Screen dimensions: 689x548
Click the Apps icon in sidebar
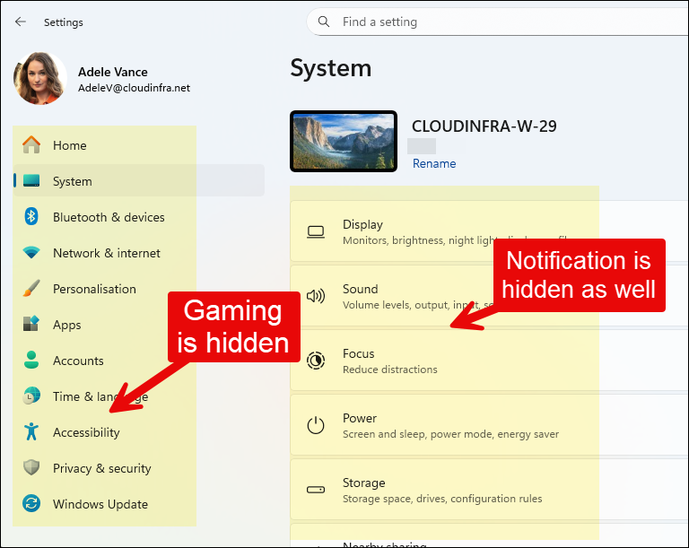32,325
